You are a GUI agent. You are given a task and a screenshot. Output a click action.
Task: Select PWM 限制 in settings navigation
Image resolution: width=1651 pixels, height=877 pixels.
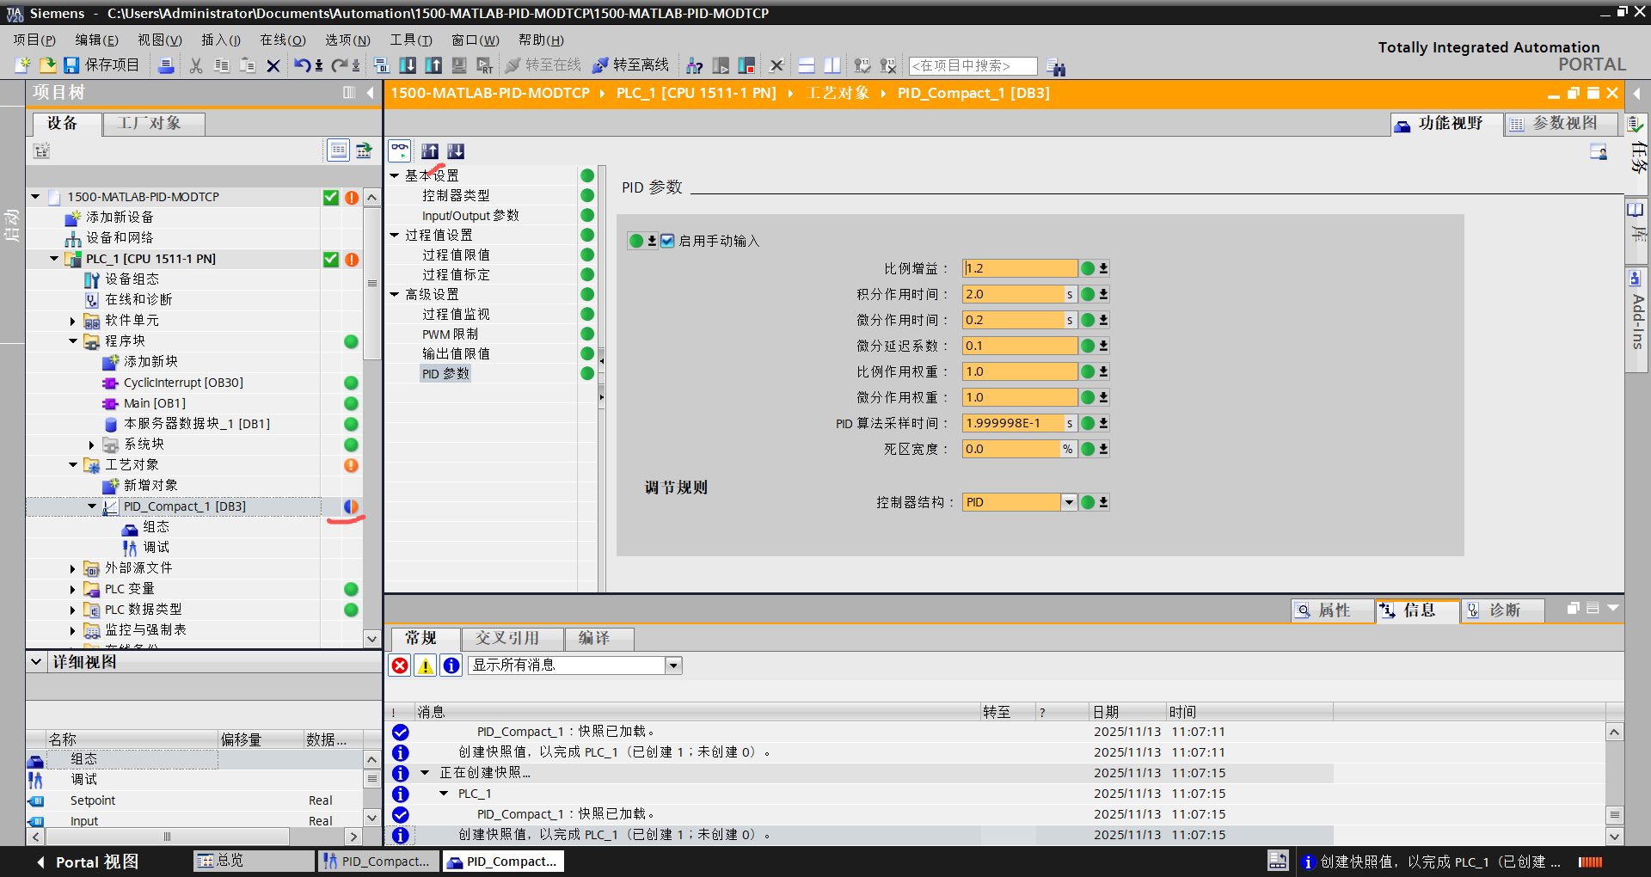(450, 334)
